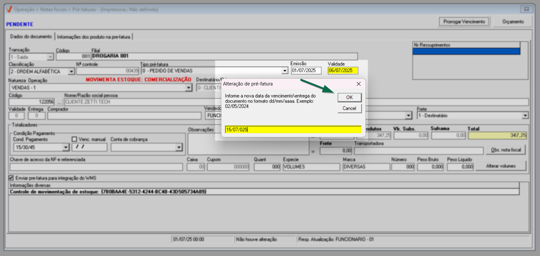Click the Emissão date field
Viewport: 540px width, 256px height.
click(306, 71)
